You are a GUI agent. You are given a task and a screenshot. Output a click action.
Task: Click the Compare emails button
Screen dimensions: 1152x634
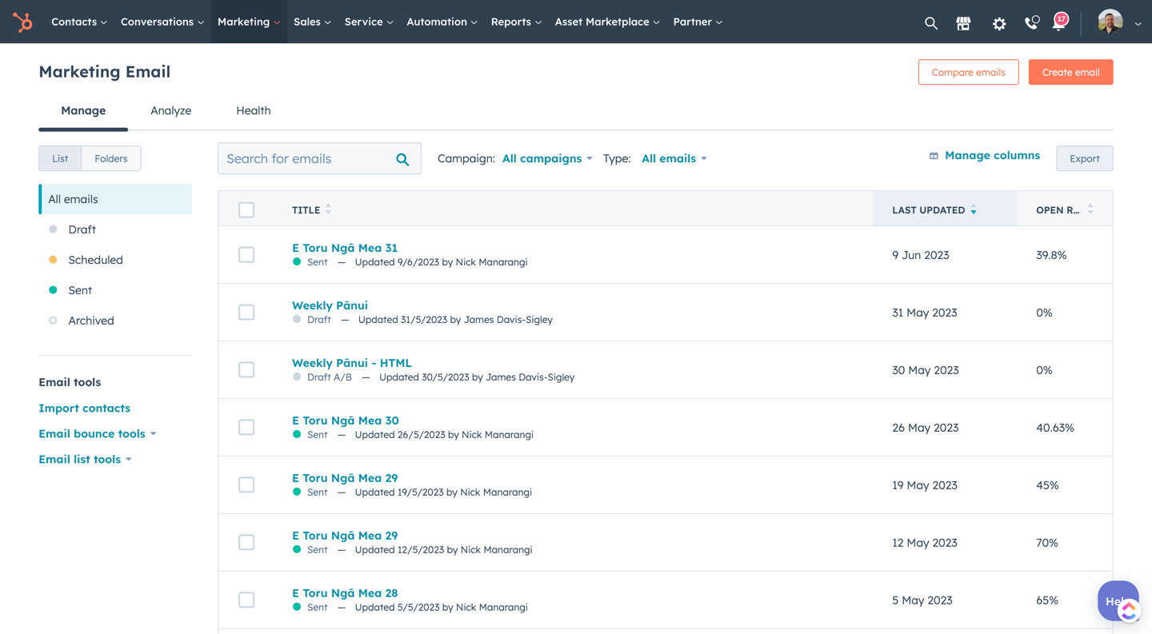(968, 72)
